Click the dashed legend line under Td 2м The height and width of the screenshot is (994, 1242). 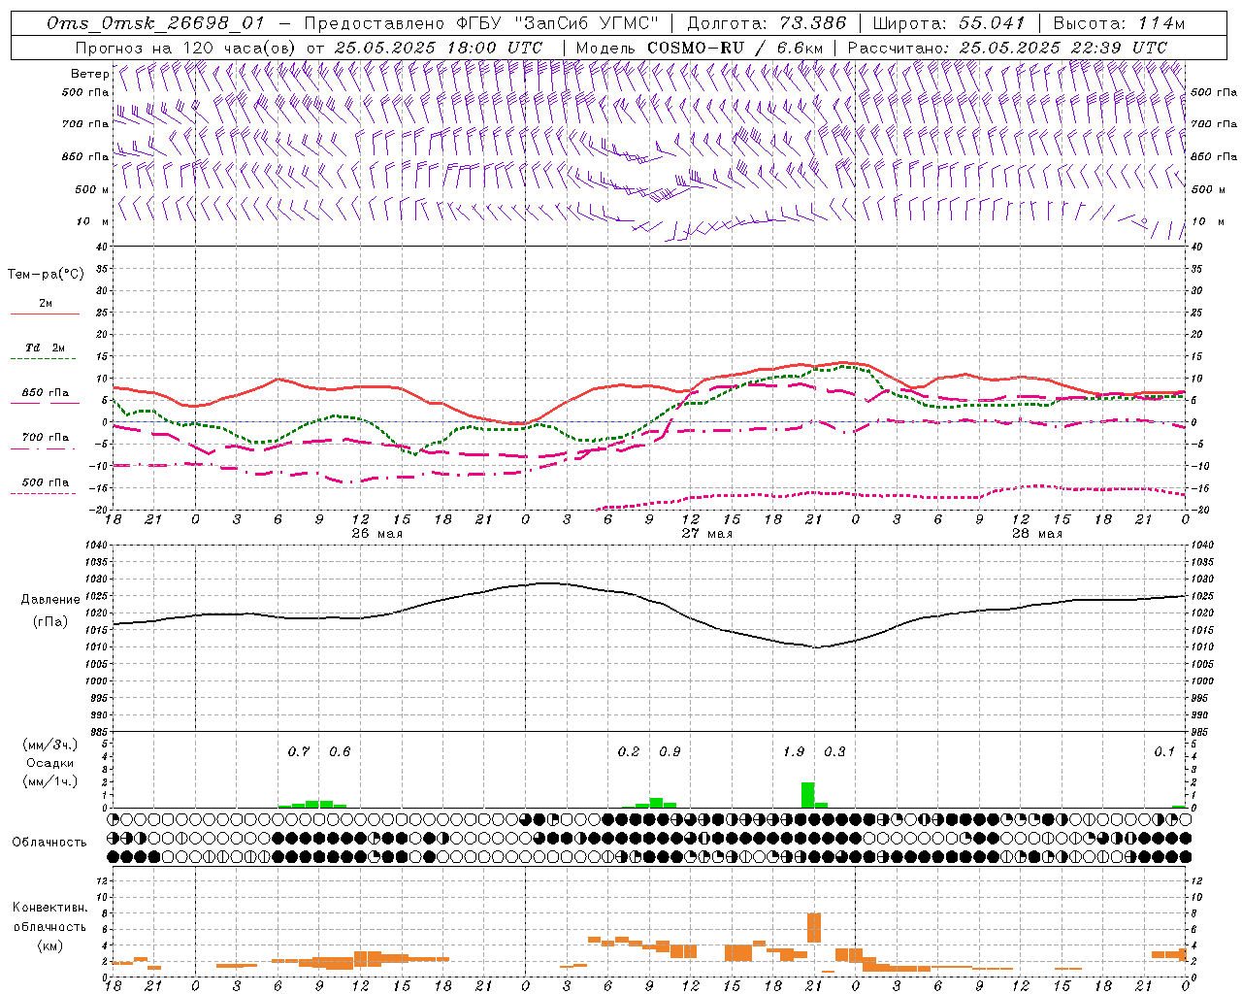coord(45,359)
